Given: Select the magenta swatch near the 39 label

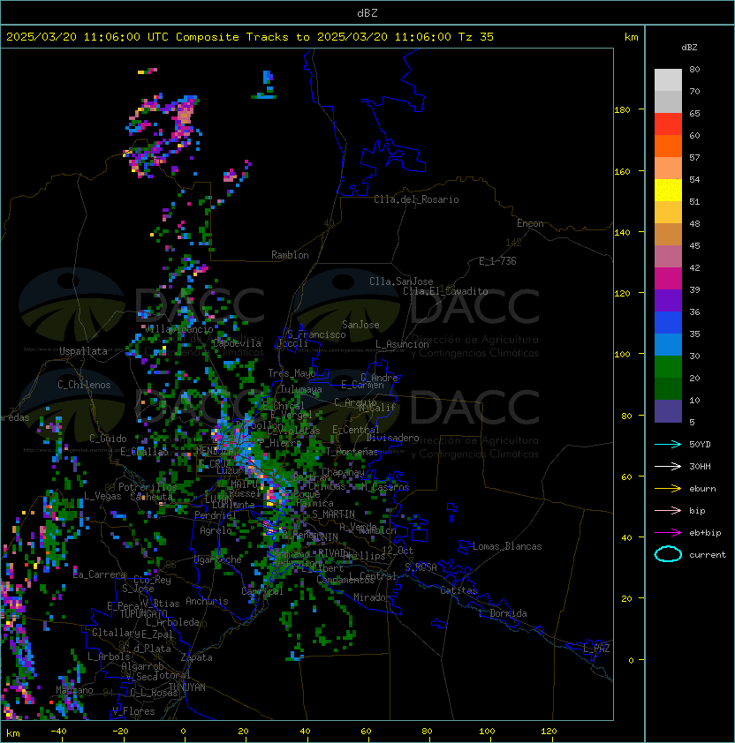Looking at the screenshot, I should pos(668,278).
